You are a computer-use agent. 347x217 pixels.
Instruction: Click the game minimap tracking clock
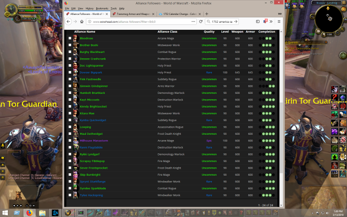point(329,34)
